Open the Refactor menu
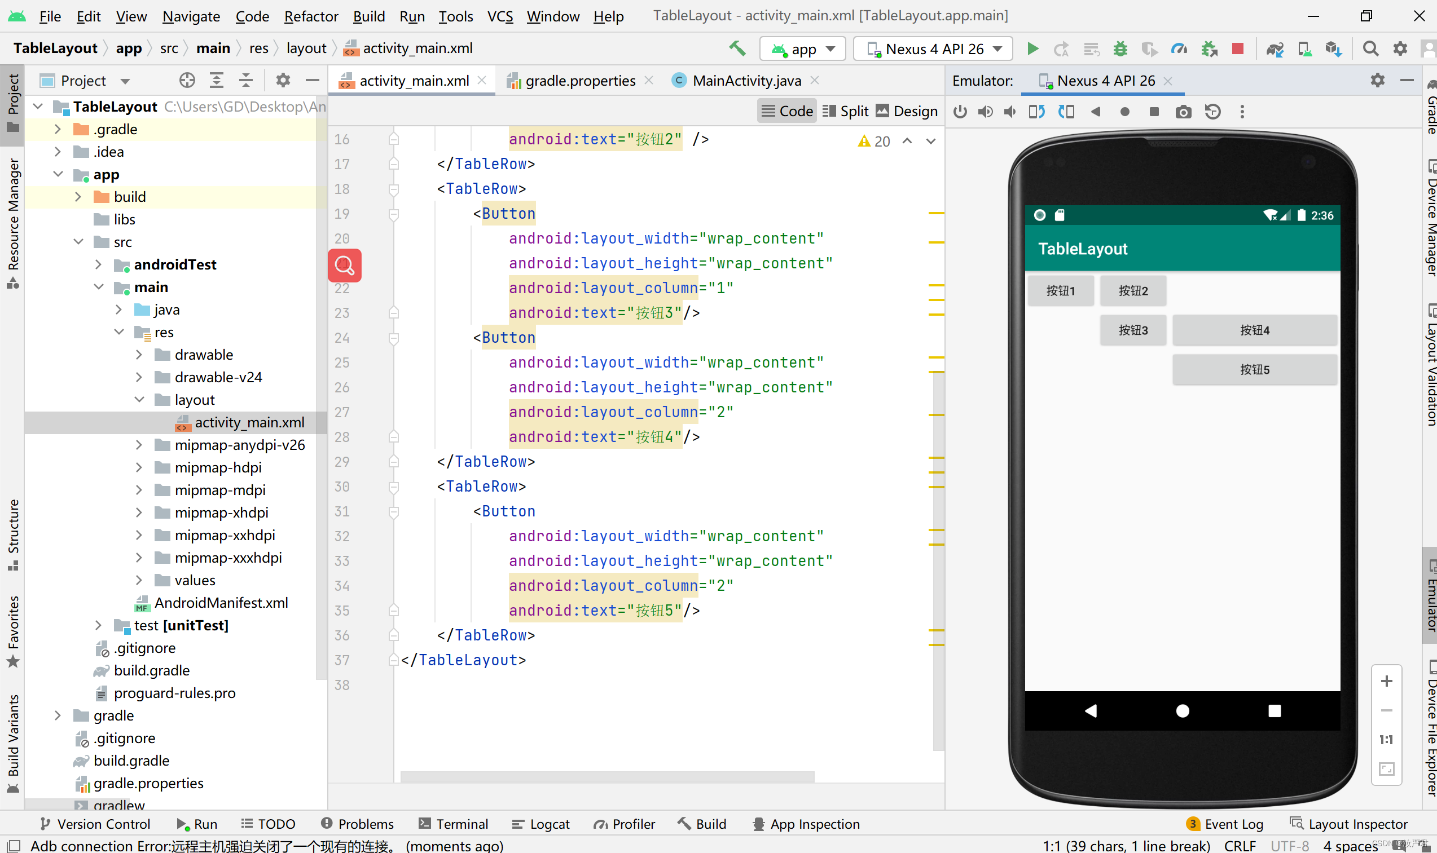This screenshot has height=853, width=1437. pyautogui.click(x=310, y=16)
